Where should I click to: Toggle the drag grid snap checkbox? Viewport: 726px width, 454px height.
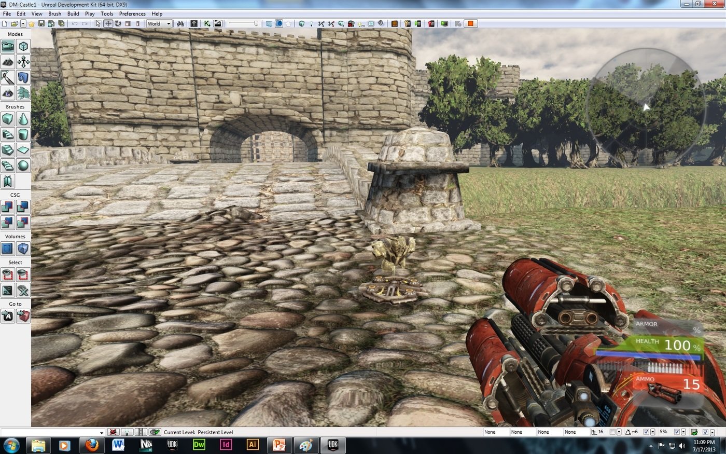point(613,432)
